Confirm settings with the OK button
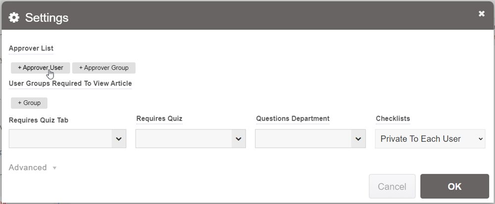The image size is (495, 204). (454, 186)
